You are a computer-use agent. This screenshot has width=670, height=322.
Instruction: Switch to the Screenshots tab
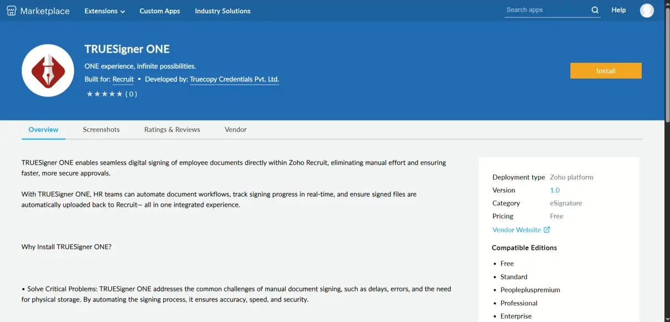[x=101, y=129]
